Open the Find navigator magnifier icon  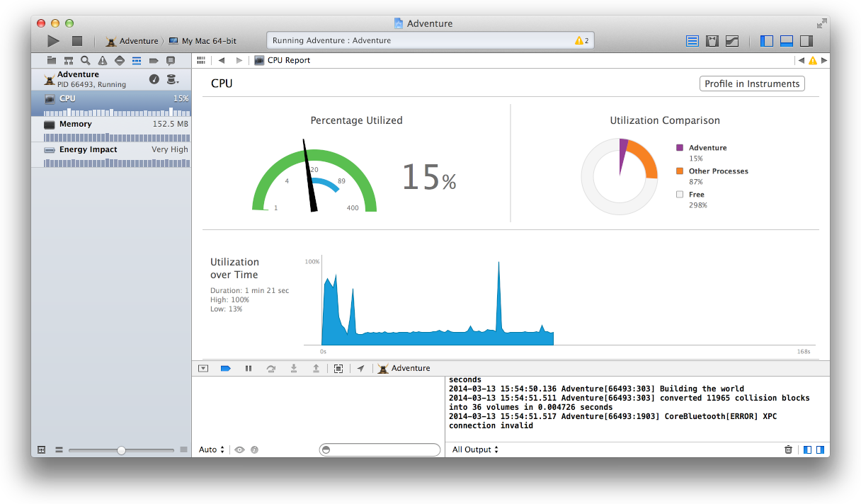86,60
